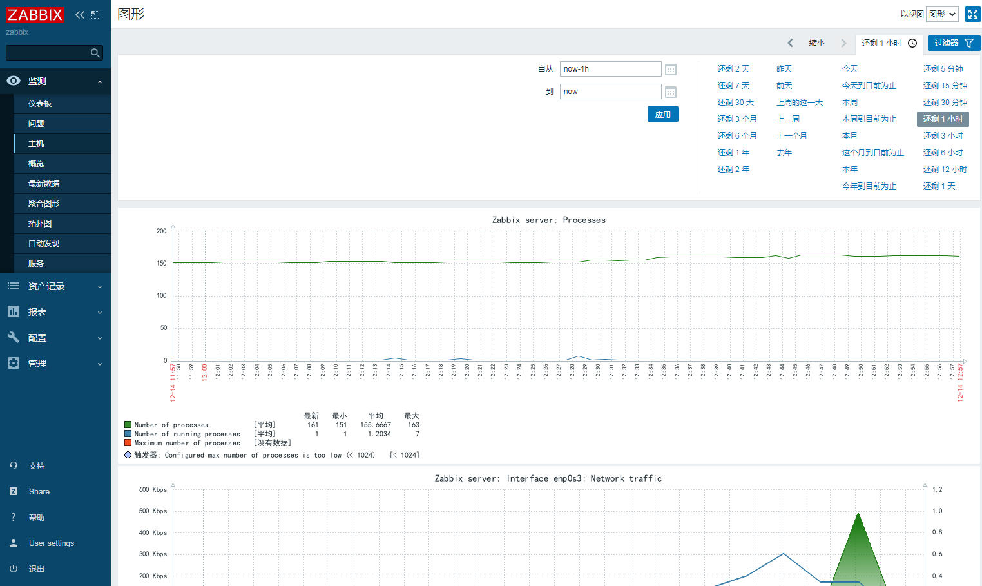Image resolution: width=982 pixels, height=586 pixels.
Task: Go to previous time period arrow
Action: 790,43
